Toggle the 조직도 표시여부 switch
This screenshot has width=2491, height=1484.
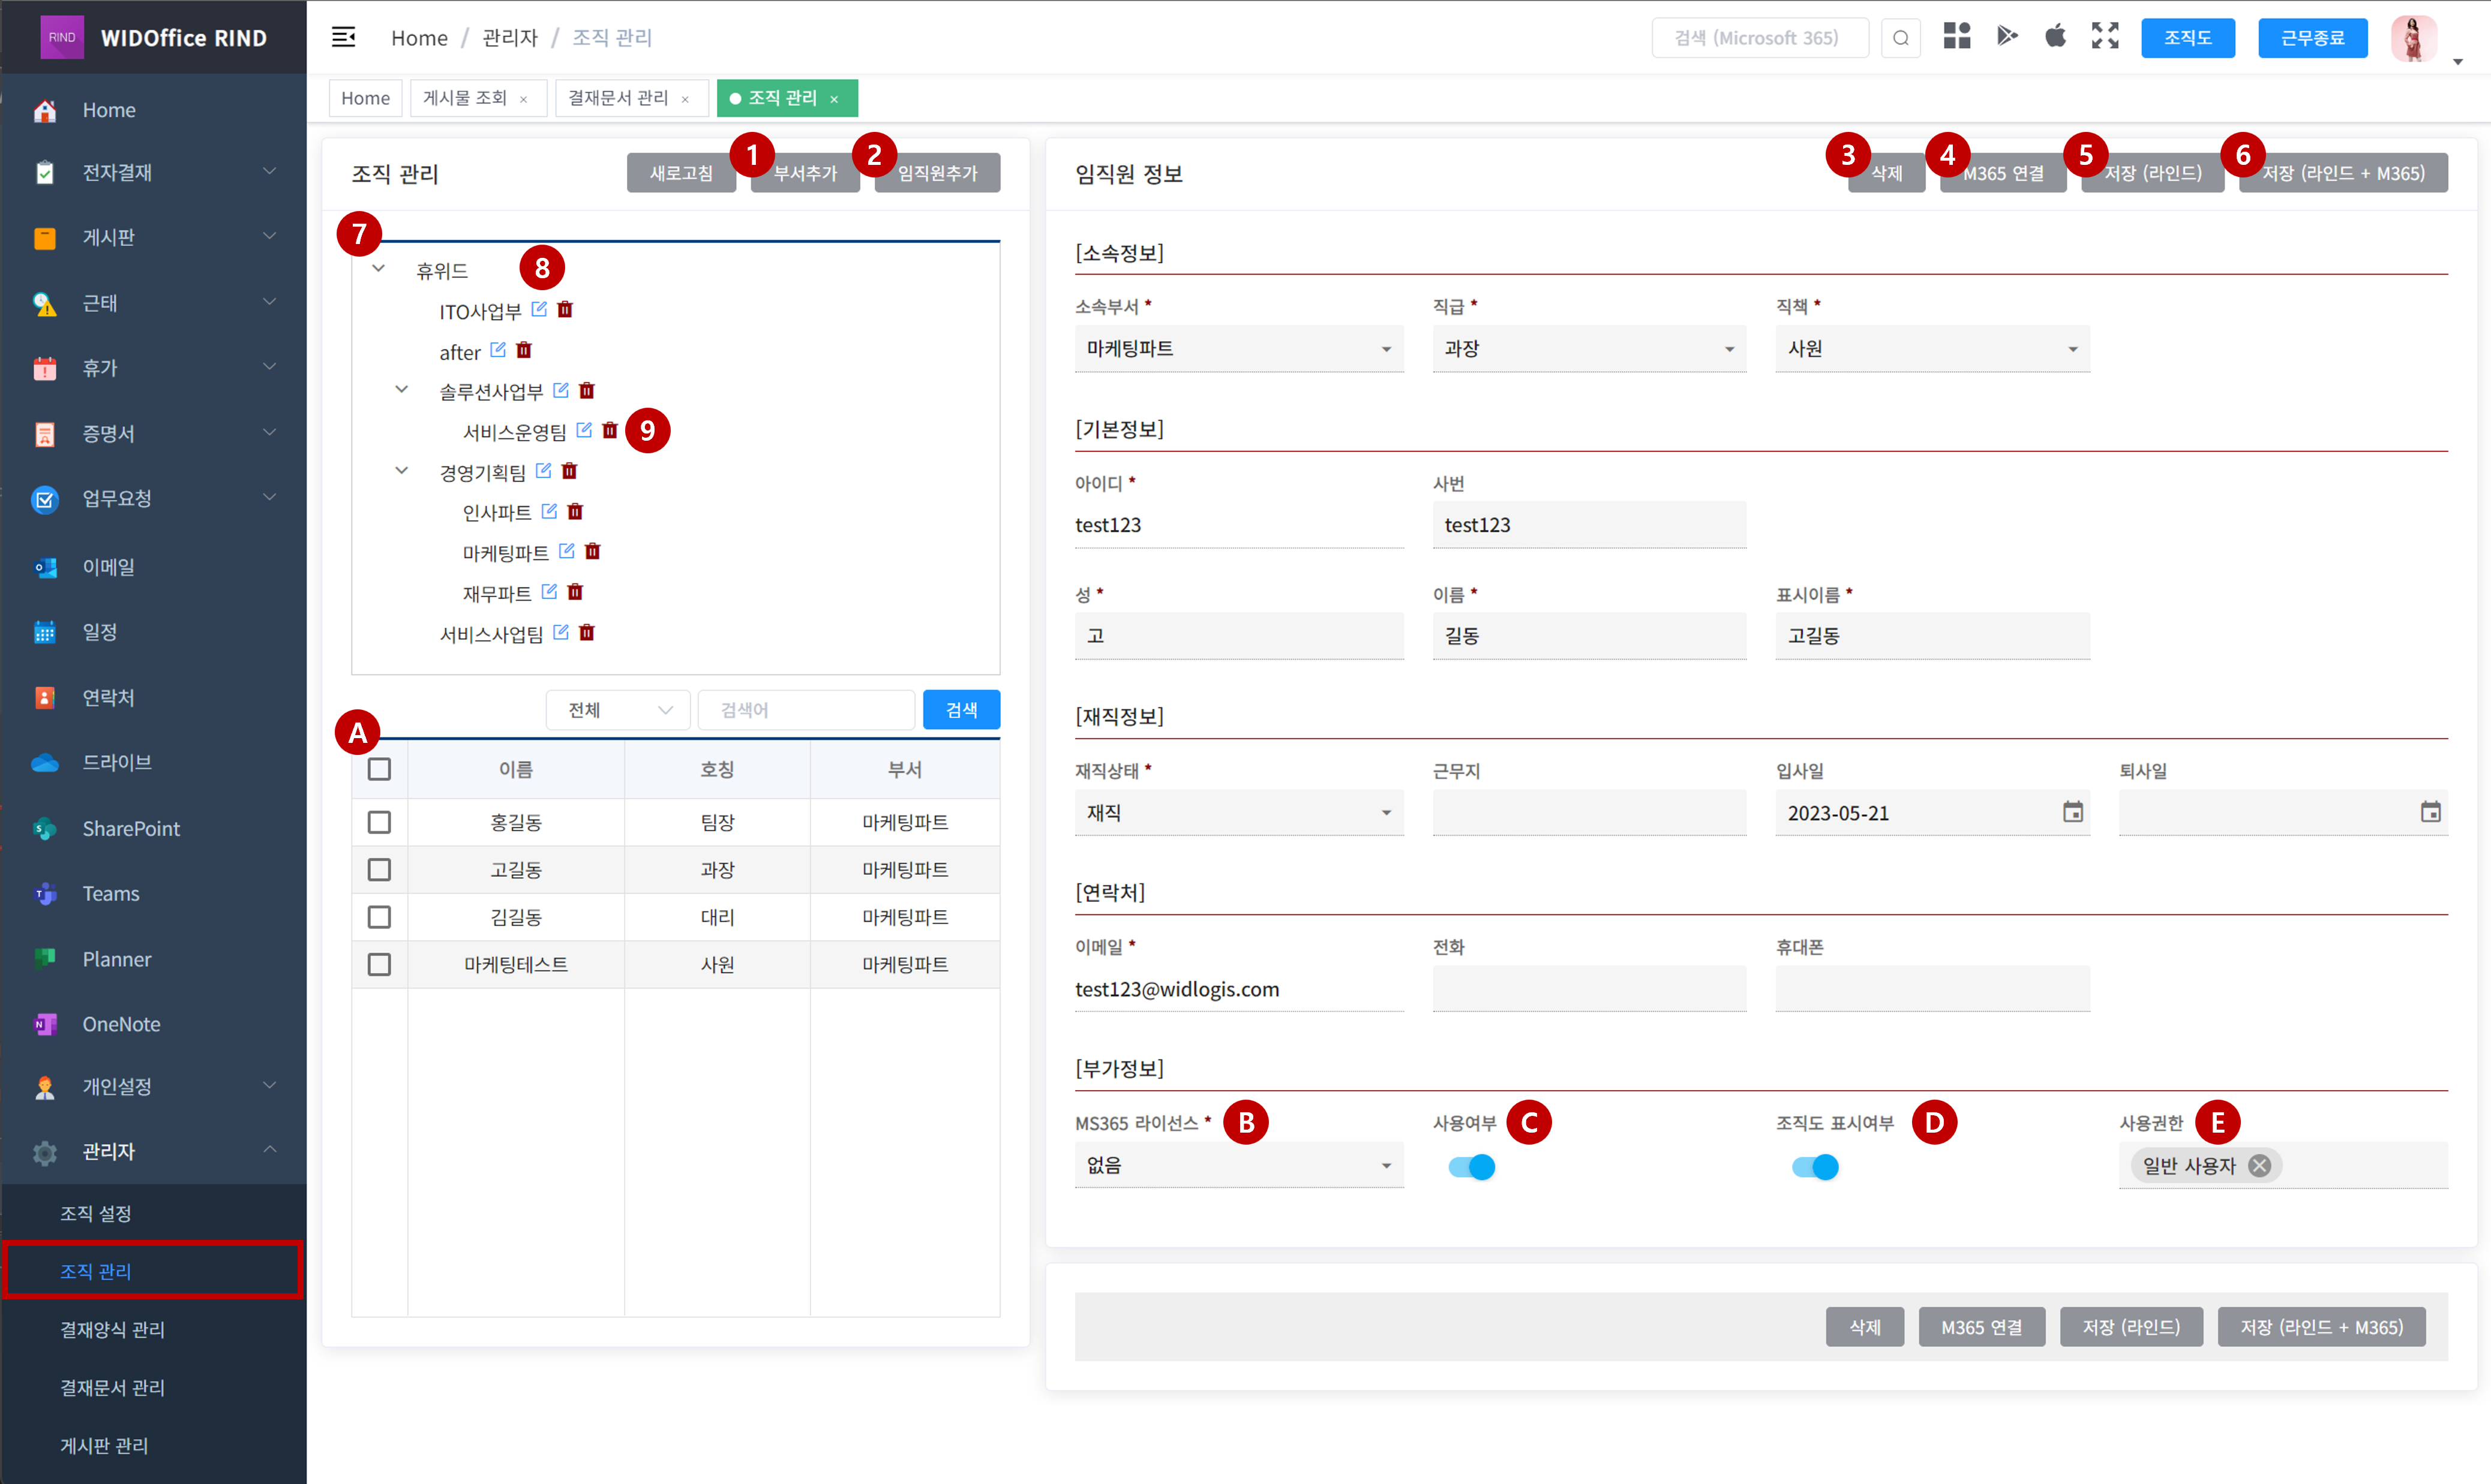tap(1815, 1167)
